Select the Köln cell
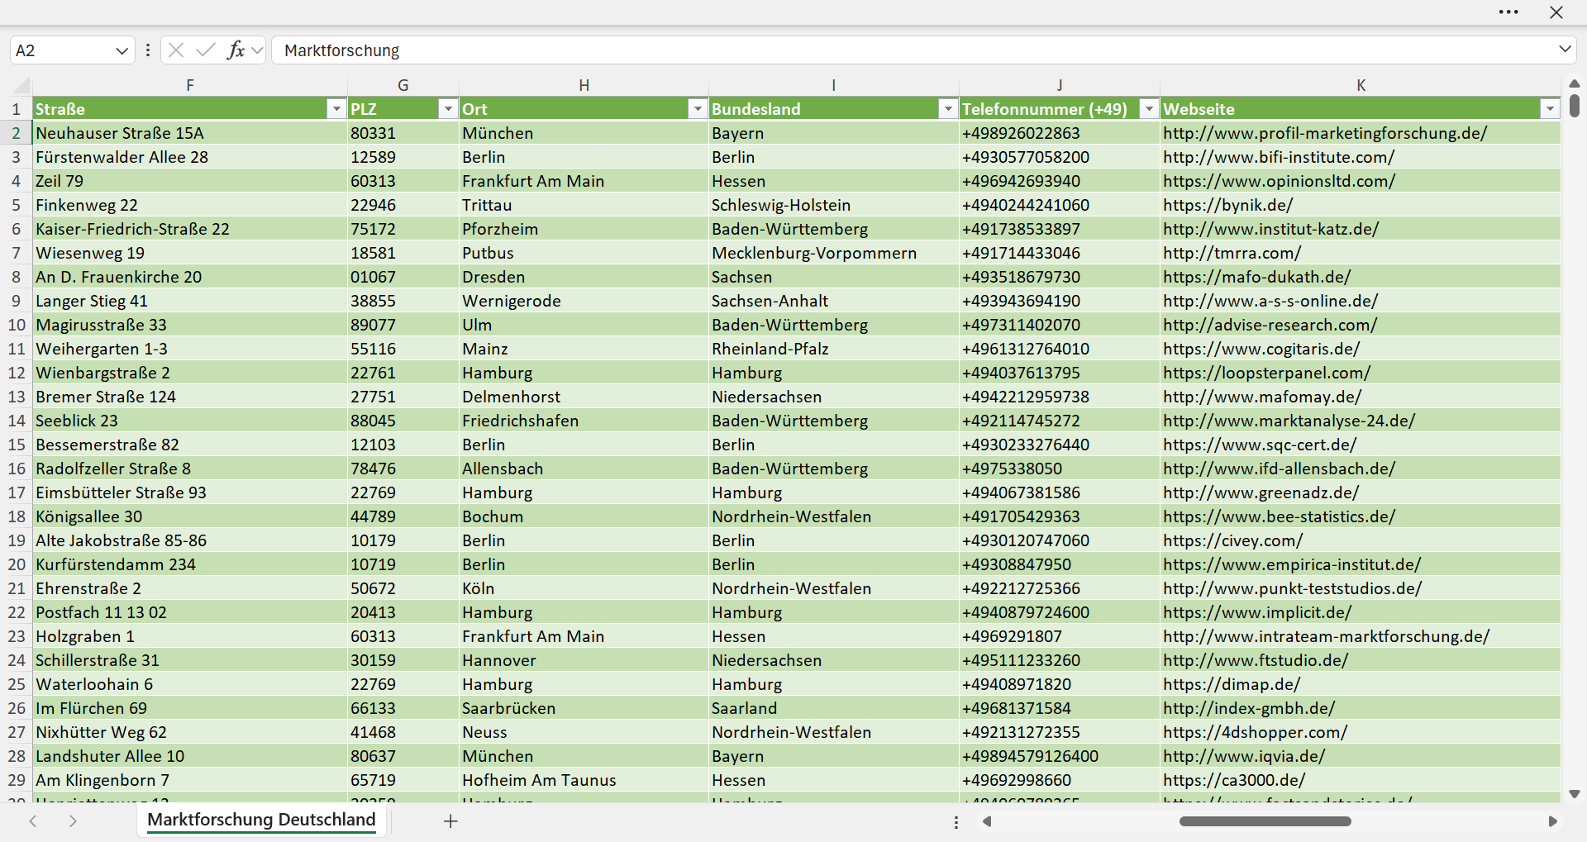1587x842 pixels. [x=584, y=588]
